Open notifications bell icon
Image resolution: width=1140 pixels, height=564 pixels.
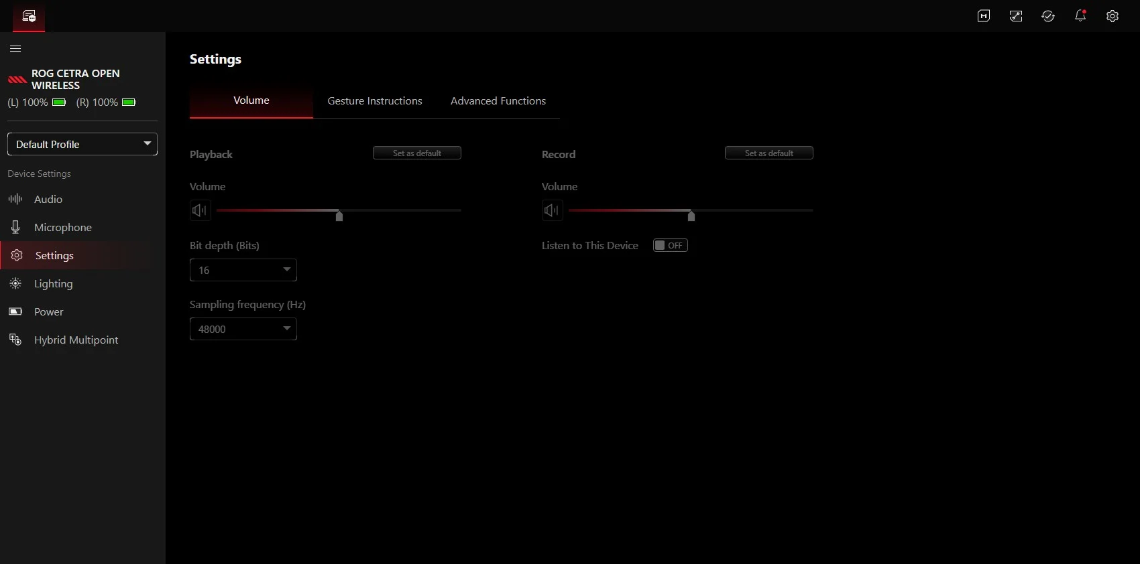point(1080,15)
